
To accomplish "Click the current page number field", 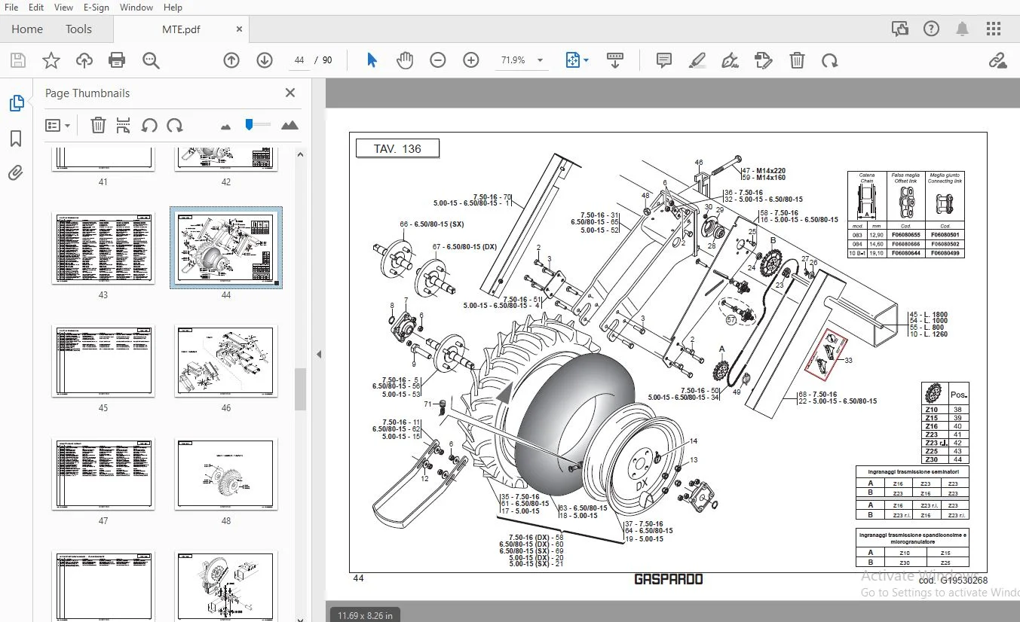I will point(300,60).
